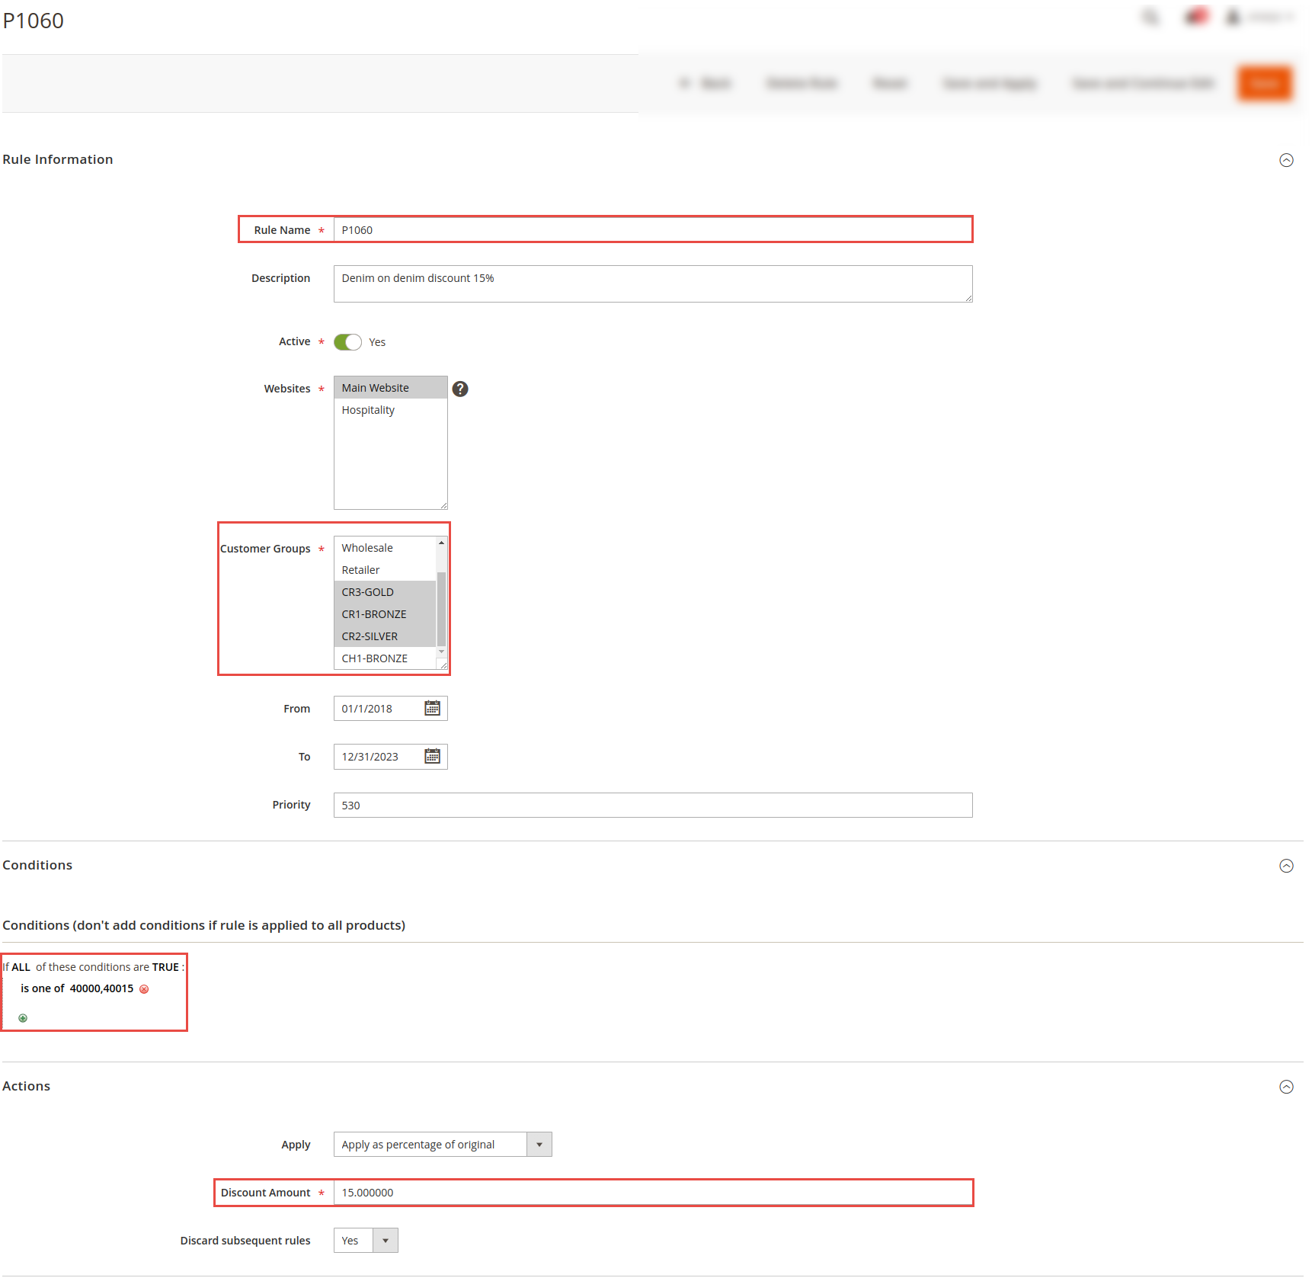Select CR1-BRONZE customer group

pos(385,614)
